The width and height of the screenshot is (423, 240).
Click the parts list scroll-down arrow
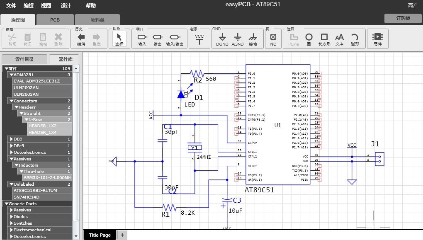(76, 236)
